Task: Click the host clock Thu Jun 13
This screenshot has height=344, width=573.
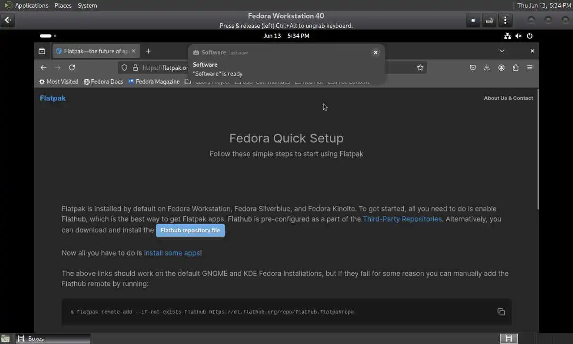Action: tap(543, 5)
